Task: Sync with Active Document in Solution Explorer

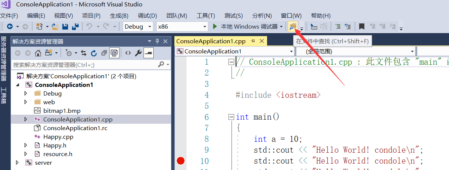Action: tap(84, 53)
